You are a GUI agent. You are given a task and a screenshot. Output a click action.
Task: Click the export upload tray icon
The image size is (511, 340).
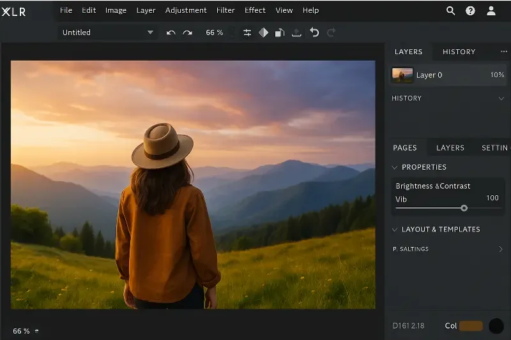296,33
